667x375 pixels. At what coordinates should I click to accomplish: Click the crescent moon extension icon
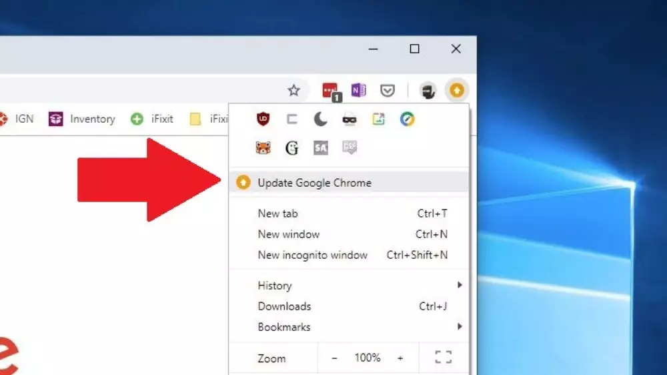pos(321,119)
